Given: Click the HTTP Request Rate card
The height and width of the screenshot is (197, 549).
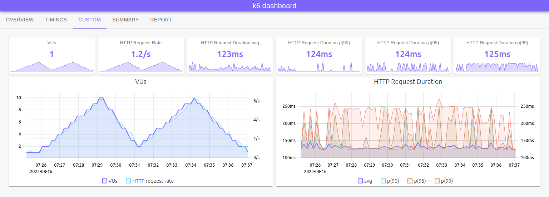Looking at the screenshot, I should (x=141, y=56).
